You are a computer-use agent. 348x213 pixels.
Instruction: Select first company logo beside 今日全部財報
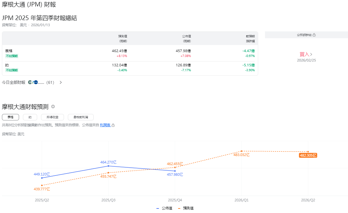point(30,82)
